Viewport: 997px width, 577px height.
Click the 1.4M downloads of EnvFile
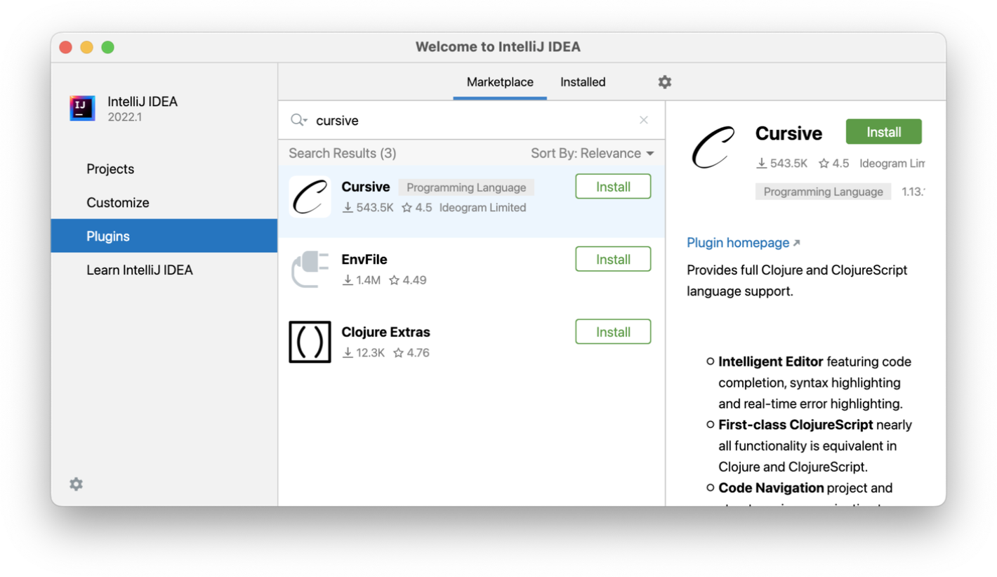coord(362,280)
